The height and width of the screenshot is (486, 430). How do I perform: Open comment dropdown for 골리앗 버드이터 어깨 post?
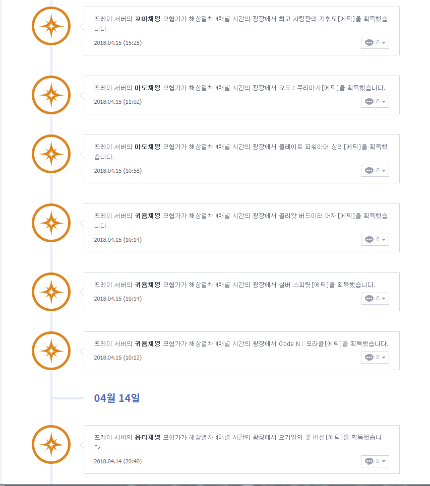(x=375, y=240)
